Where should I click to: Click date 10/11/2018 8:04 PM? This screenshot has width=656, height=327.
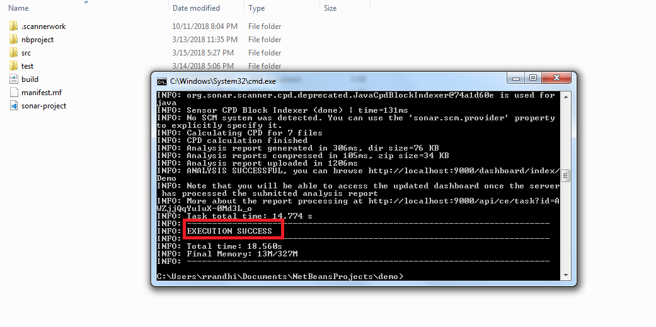[205, 26]
